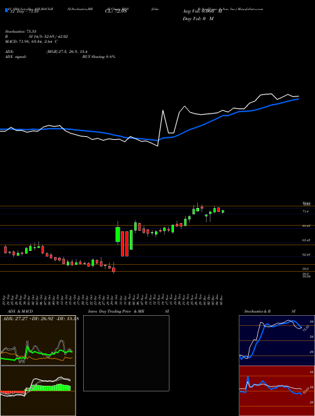Open the ADX line chart panel

(x=38, y=340)
